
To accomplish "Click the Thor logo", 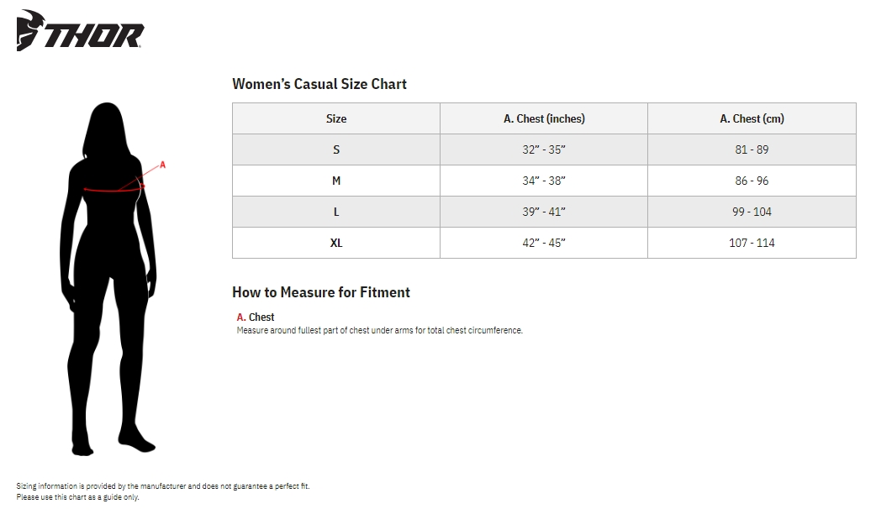I will [80, 32].
